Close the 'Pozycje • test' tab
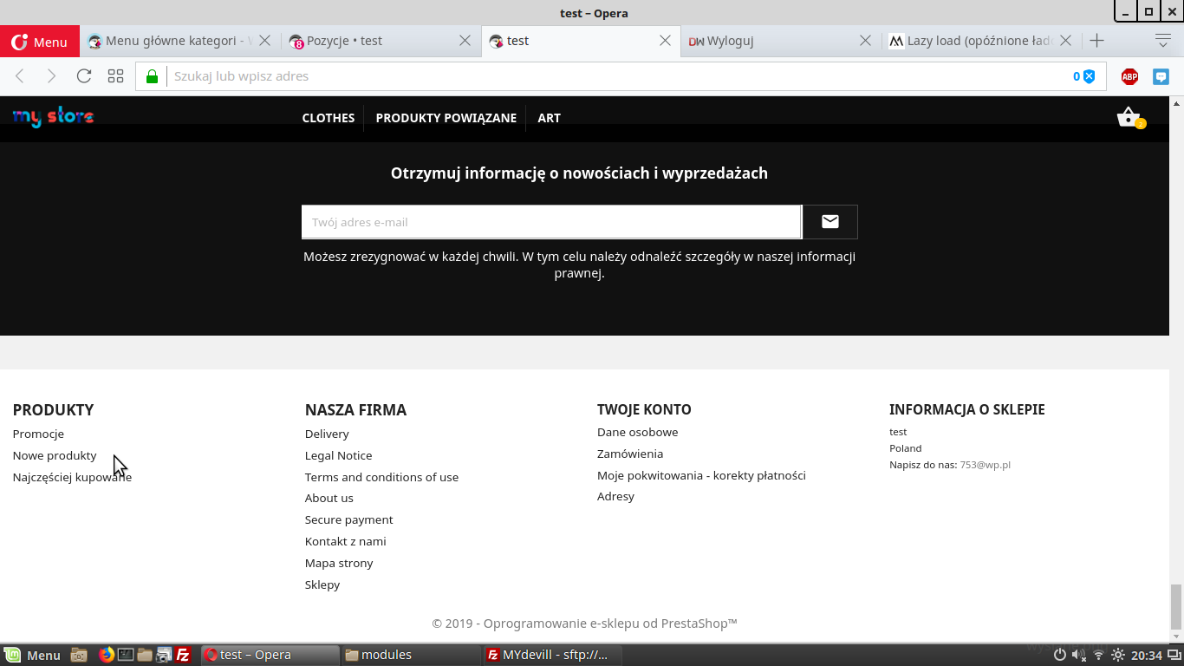This screenshot has width=1184, height=666. click(x=465, y=41)
